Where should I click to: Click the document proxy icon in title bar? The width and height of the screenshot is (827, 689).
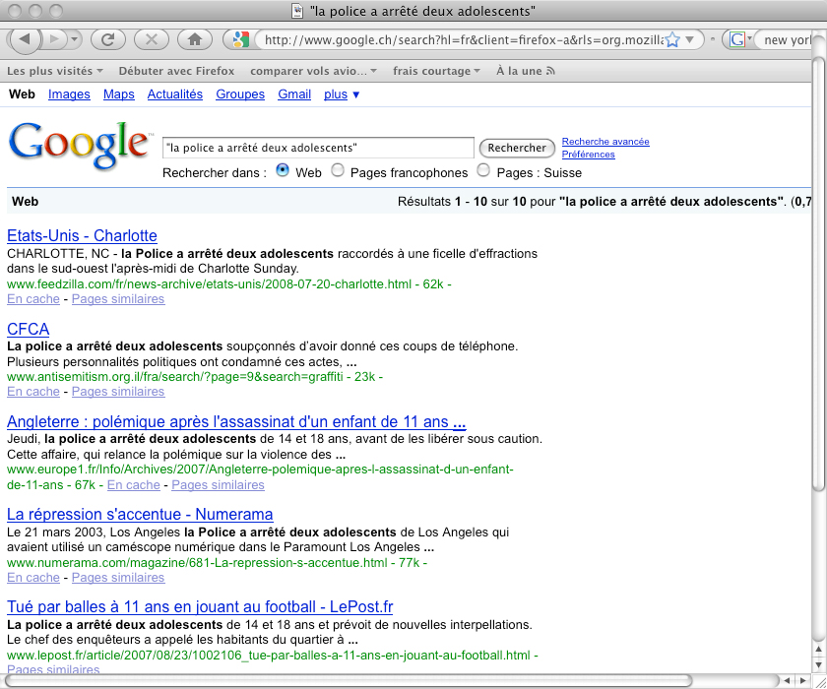coord(297,11)
